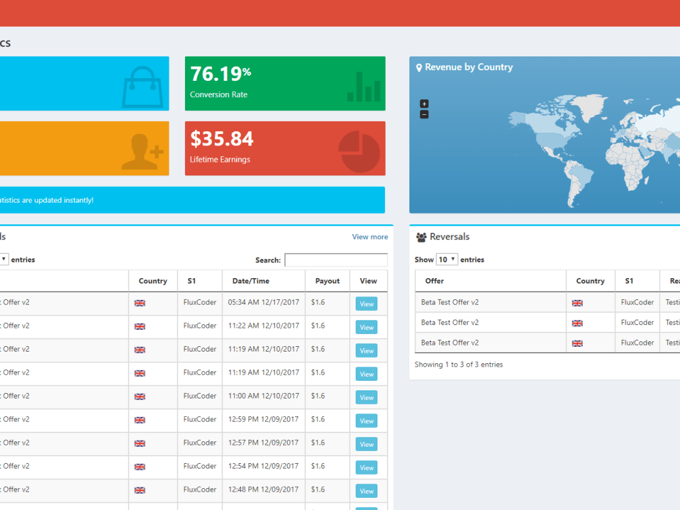Sort leads table by Payout column
The image size is (680, 510).
coord(328,281)
